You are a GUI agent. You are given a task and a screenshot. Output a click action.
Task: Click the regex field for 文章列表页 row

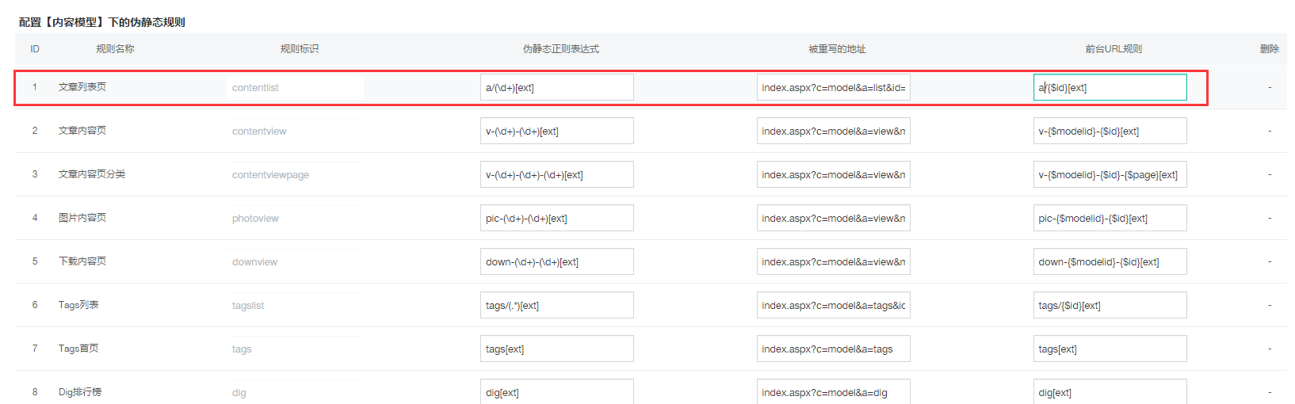[556, 88]
